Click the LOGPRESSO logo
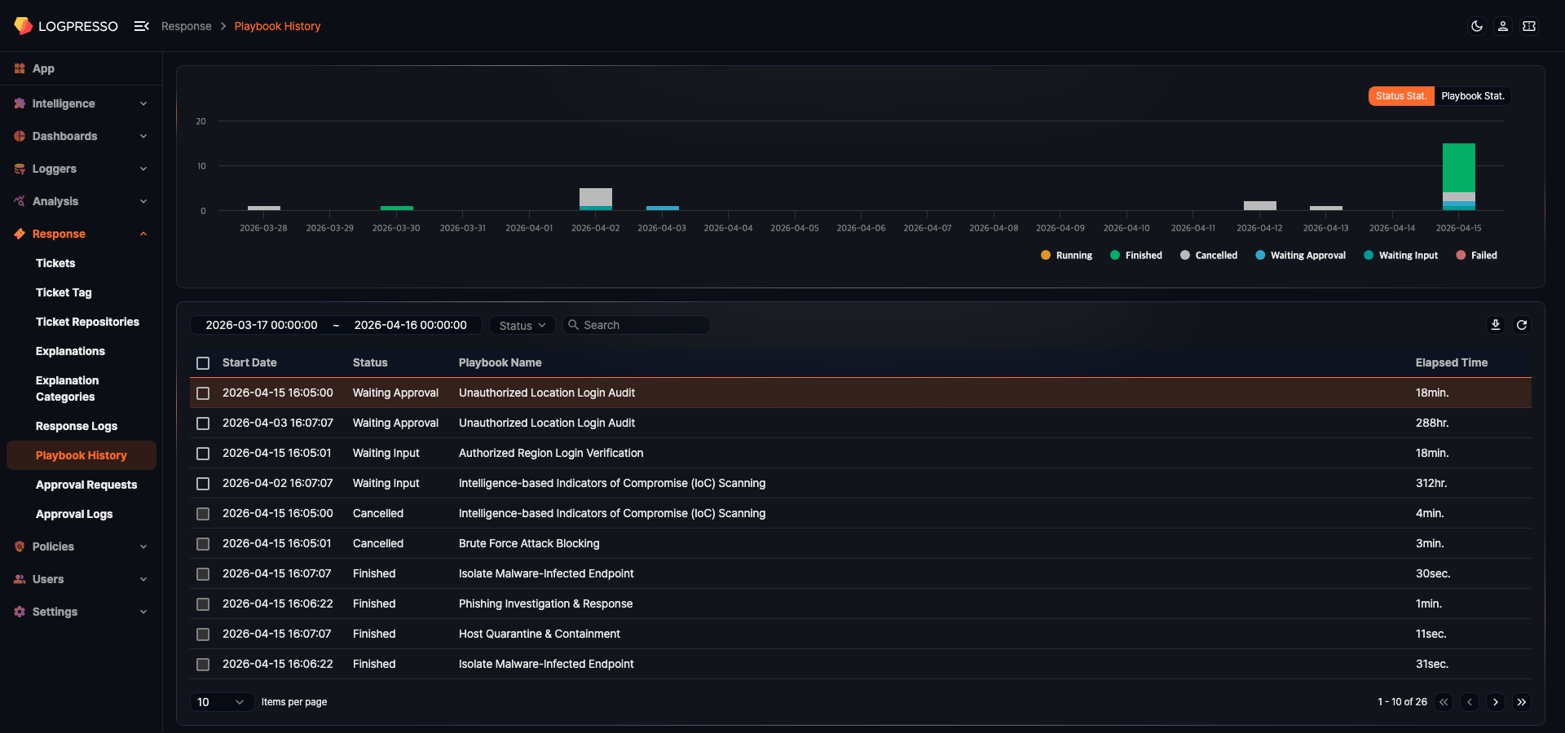 [66, 26]
